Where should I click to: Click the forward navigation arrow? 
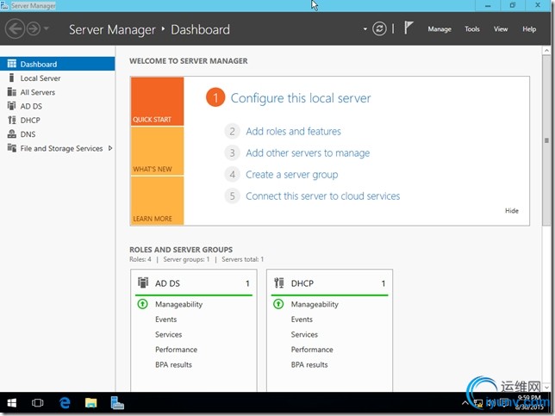[34, 28]
